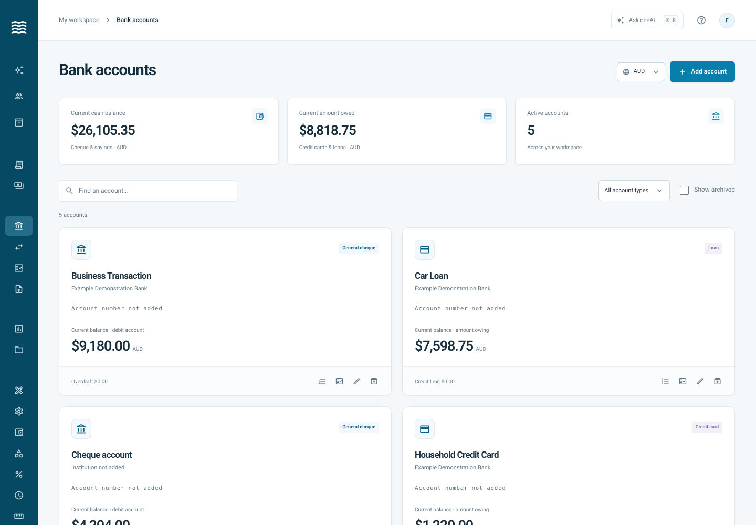The width and height of the screenshot is (756, 525).
Task: Open the wave logo home icon
Action: (19, 27)
